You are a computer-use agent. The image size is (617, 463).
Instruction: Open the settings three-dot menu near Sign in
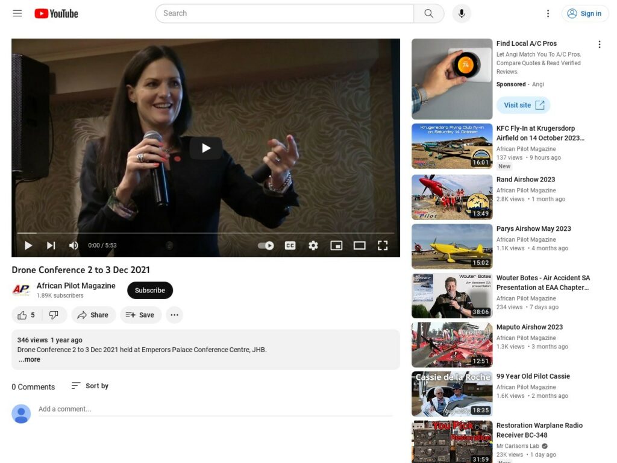click(x=548, y=13)
